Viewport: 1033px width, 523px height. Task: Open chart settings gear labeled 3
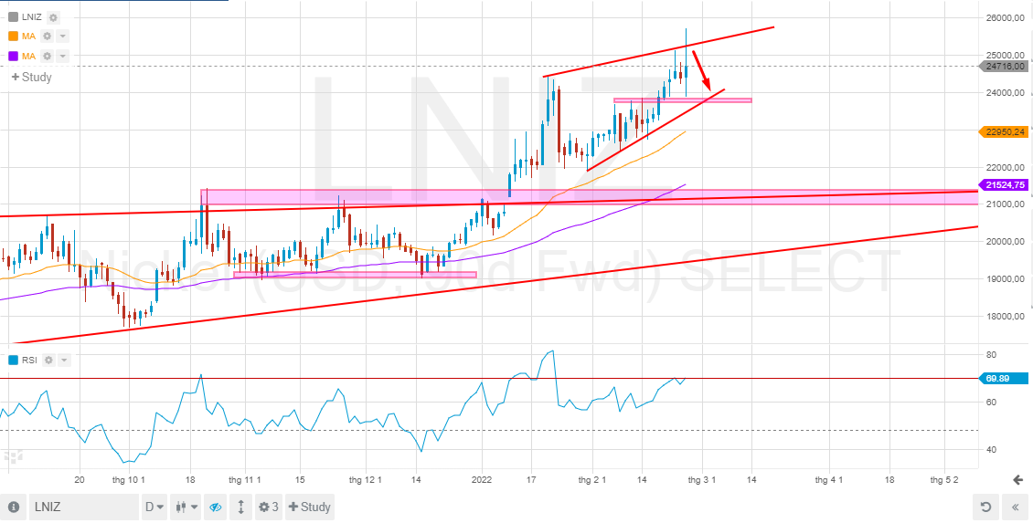pyautogui.click(x=268, y=507)
